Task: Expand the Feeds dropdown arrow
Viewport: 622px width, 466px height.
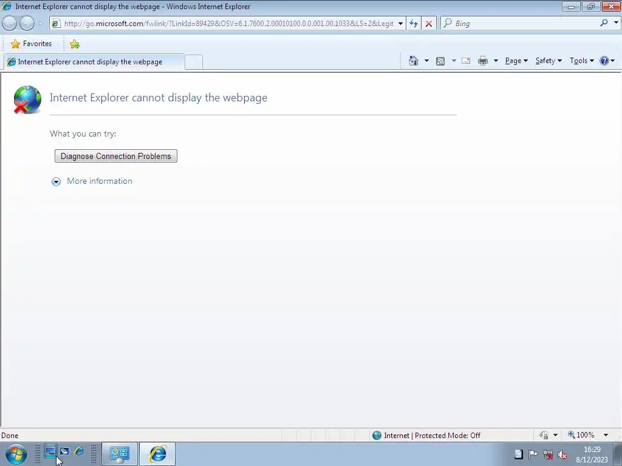Action: 453,61
